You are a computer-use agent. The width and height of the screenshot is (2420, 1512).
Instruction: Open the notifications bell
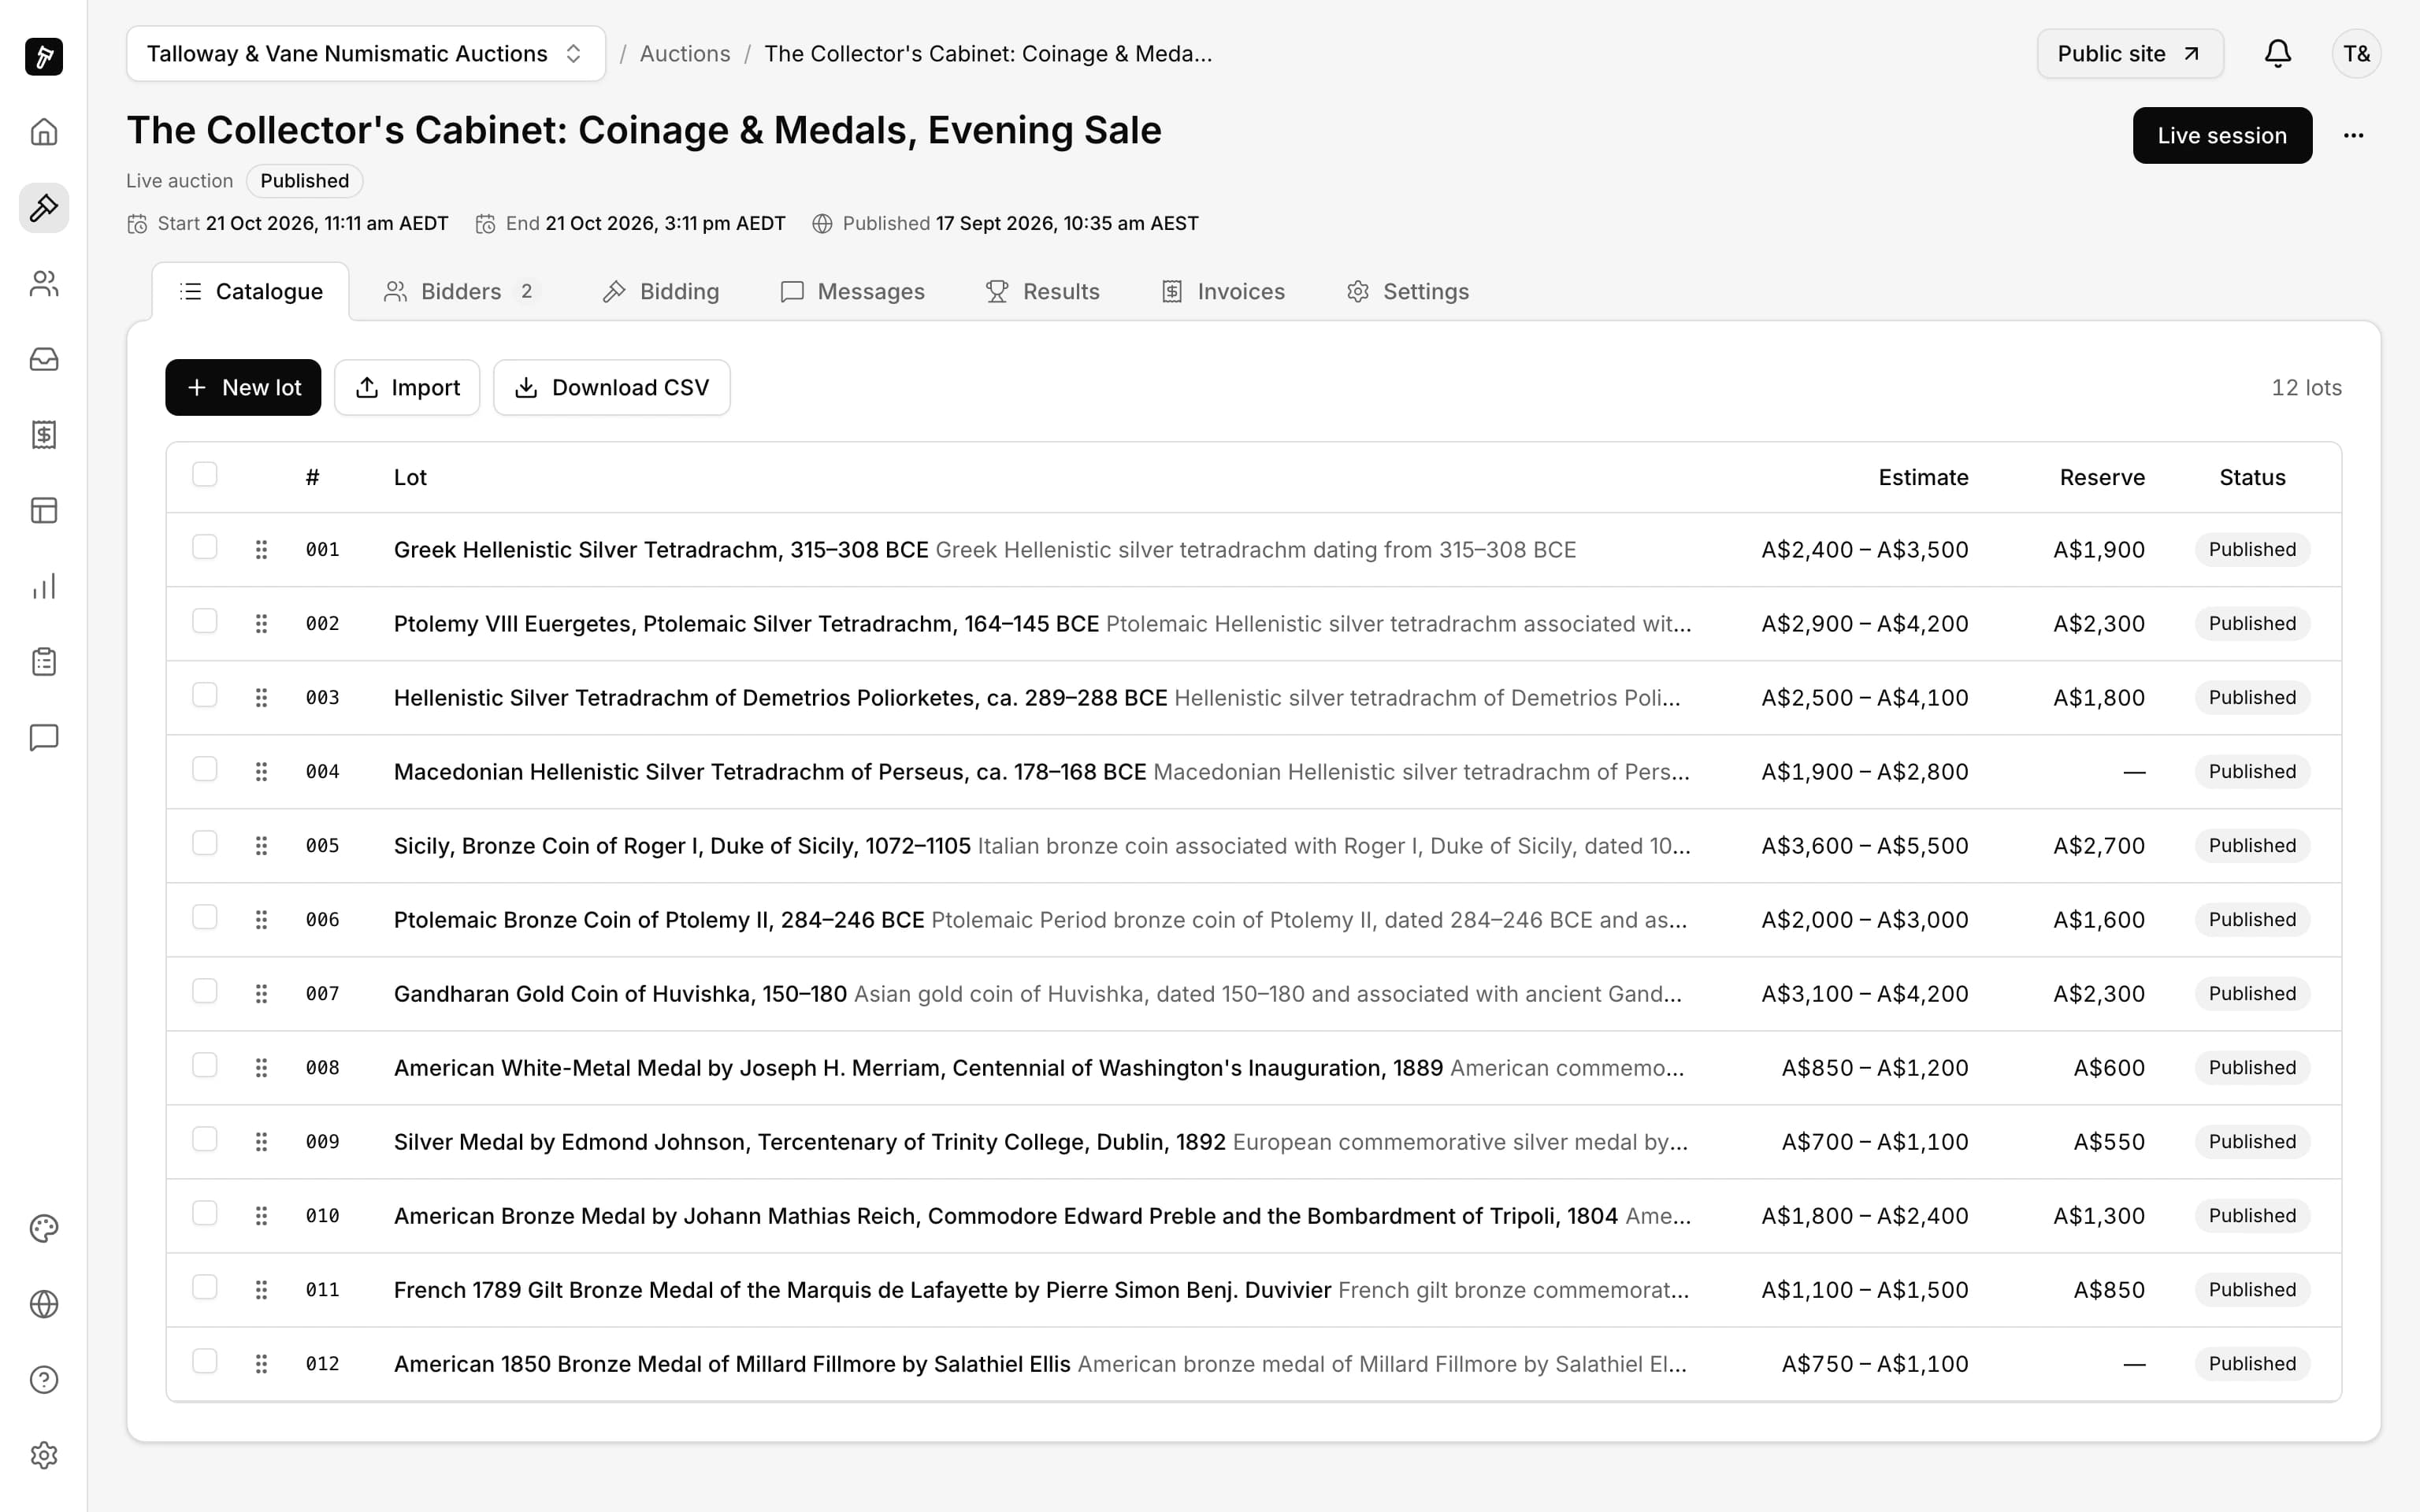tap(2278, 54)
